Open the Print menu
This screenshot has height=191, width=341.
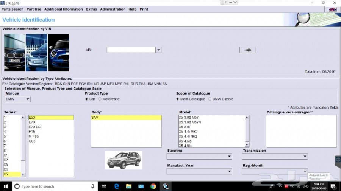click(144, 9)
